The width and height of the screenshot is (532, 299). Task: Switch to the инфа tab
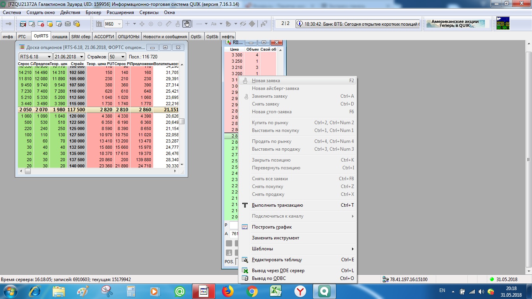click(8, 37)
